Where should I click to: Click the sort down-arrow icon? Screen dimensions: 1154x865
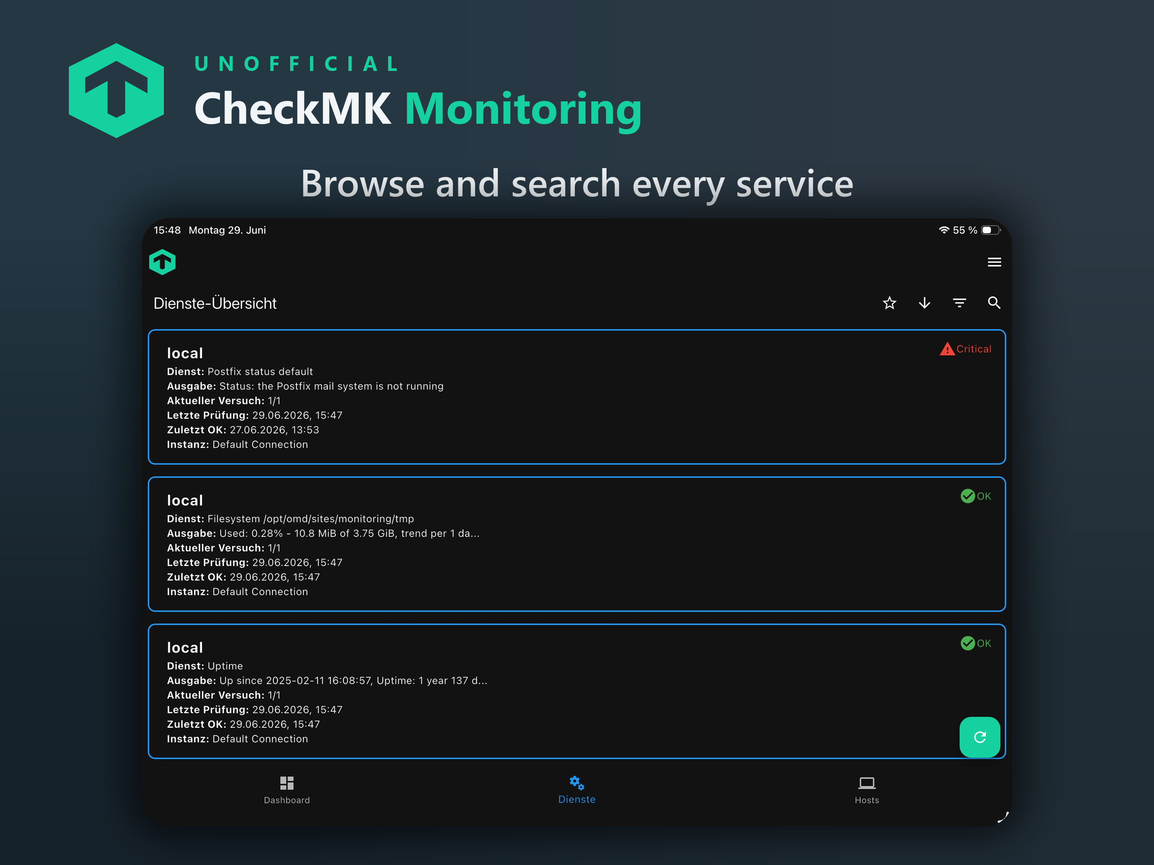tap(925, 303)
